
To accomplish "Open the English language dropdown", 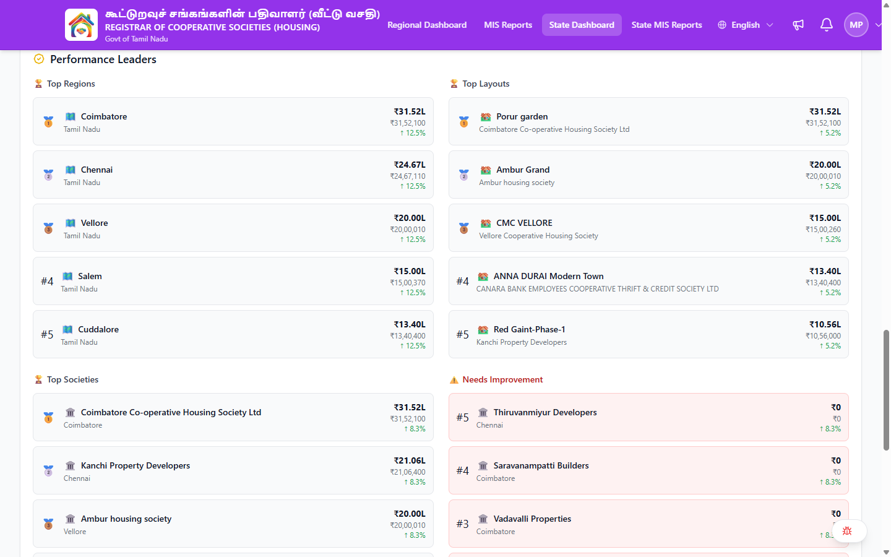I will click(x=746, y=25).
